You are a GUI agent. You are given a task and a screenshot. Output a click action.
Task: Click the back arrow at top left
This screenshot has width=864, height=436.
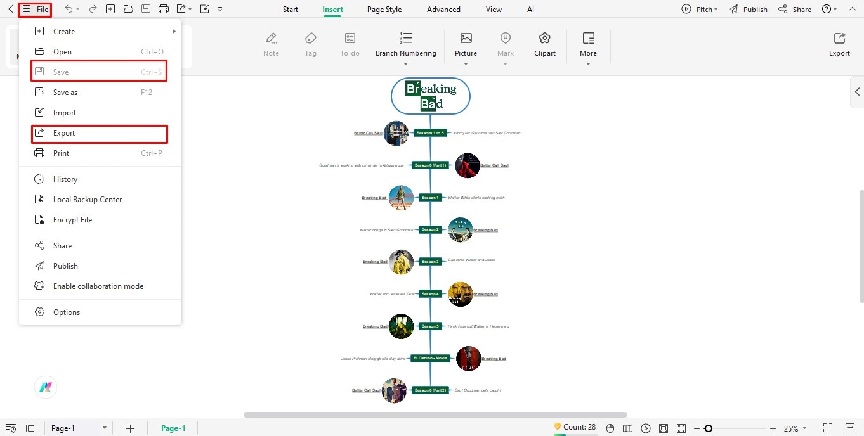[11, 10]
